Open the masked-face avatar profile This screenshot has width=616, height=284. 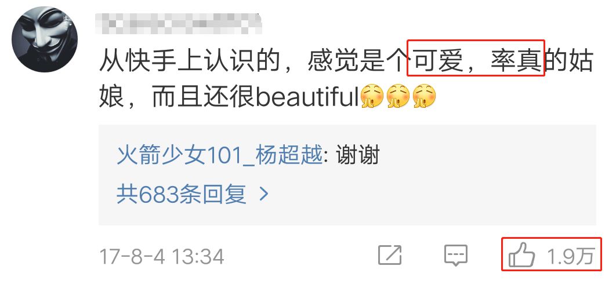pos(45,39)
